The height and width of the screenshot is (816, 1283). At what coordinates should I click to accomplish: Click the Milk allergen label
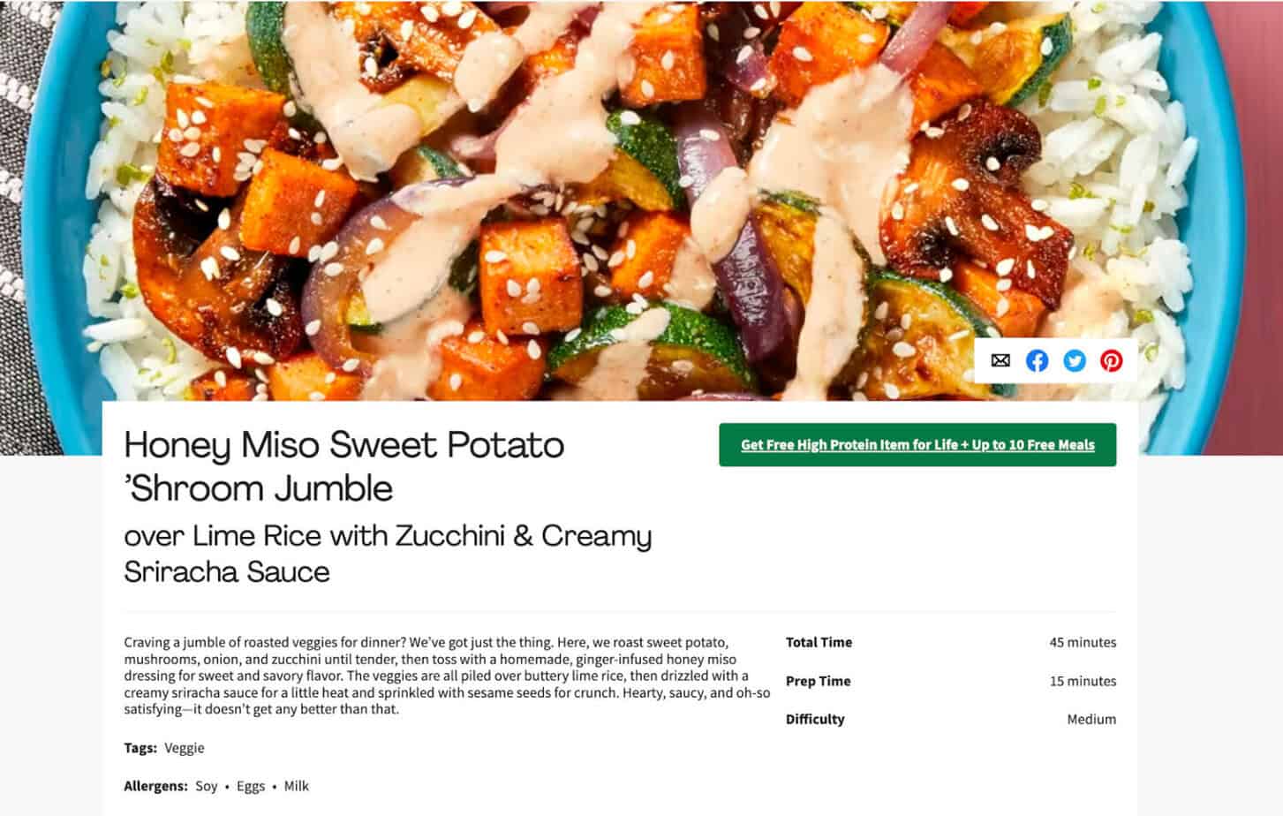[296, 785]
